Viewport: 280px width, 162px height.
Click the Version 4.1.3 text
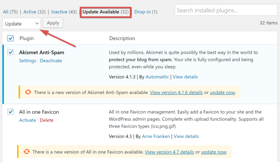(122, 77)
